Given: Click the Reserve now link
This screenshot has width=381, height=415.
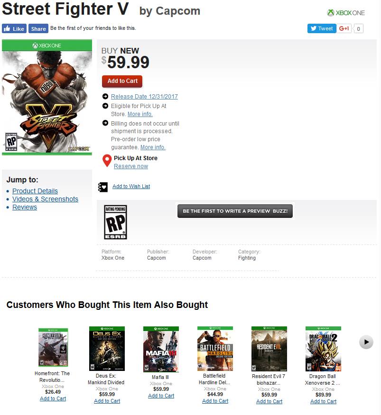Looking at the screenshot, I should pyautogui.click(x=131, y=166).
